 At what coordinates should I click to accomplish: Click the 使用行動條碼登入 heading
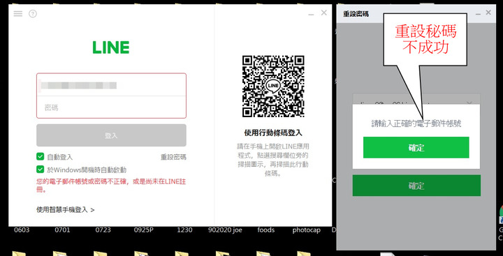click(273, 133)
